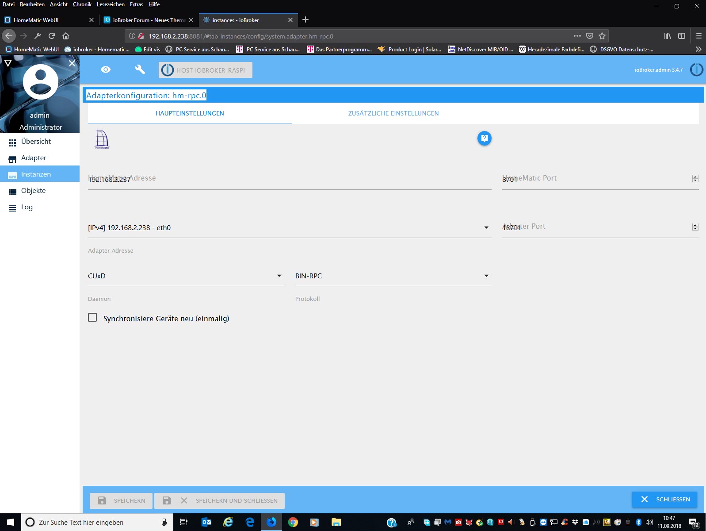
Task: Adjust the HomeMatic Port spinner arrows
Action: click(695, 179)
